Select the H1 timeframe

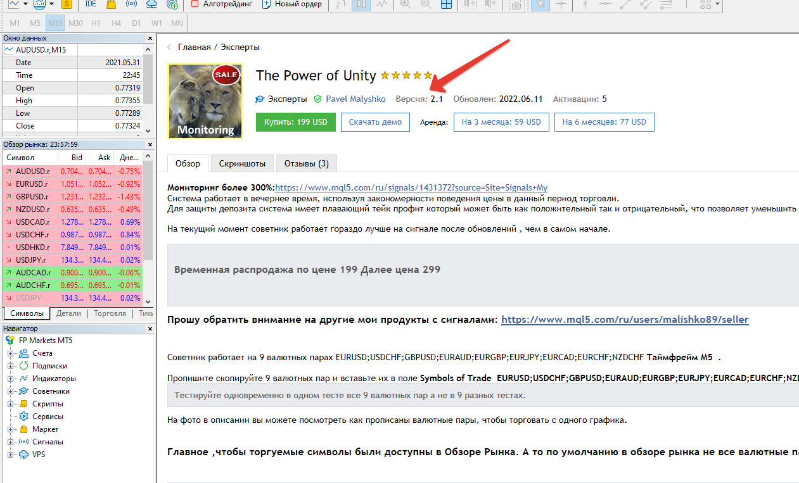pos(96,23)
